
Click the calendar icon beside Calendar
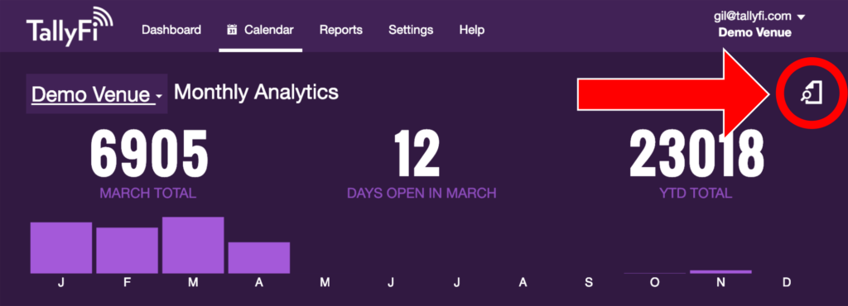(232, 30)
